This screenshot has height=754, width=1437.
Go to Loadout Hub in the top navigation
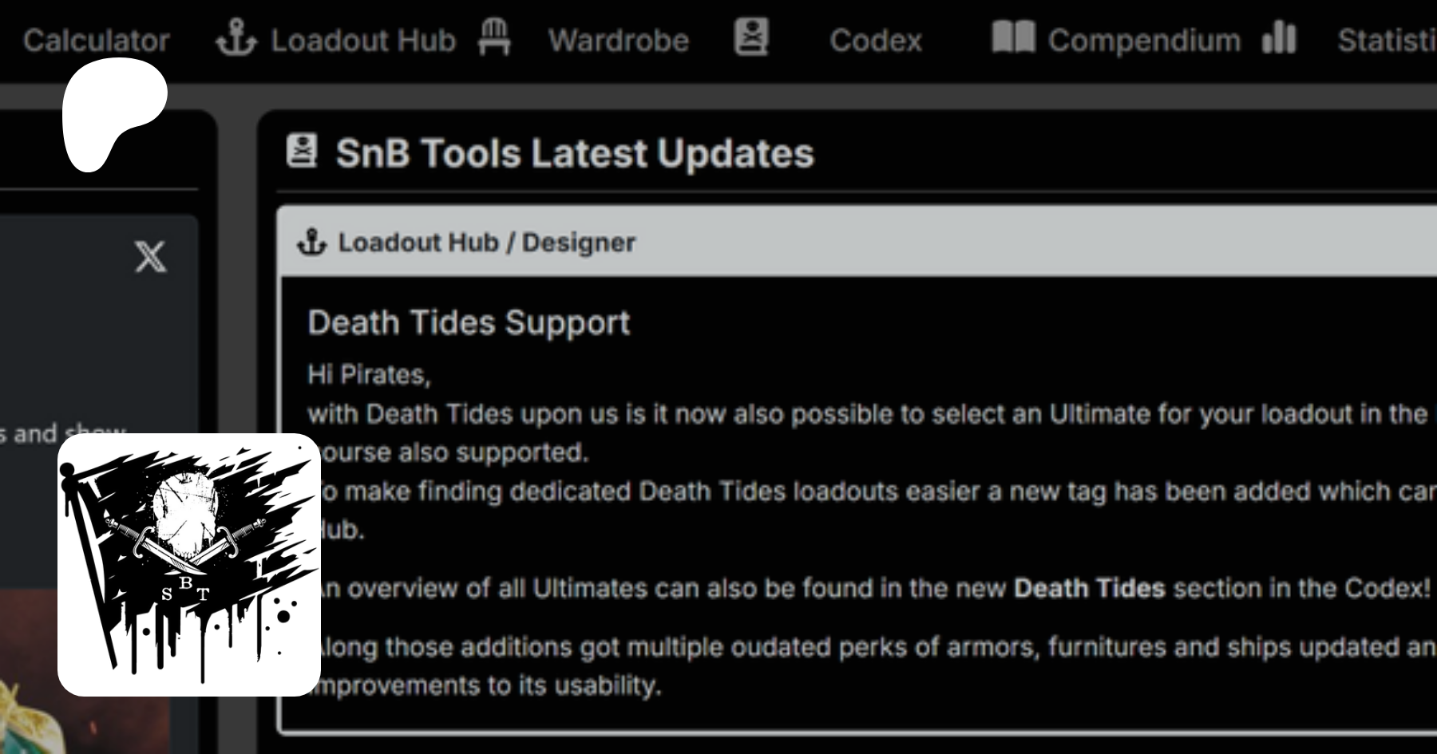(x=363, y=40)
